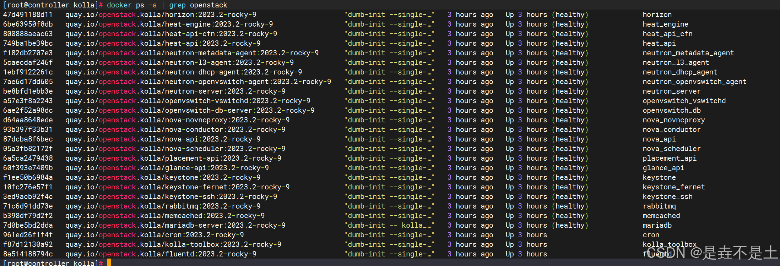
Task: Click the openvswitch-vswitchd image name
Action: (238, 101)
